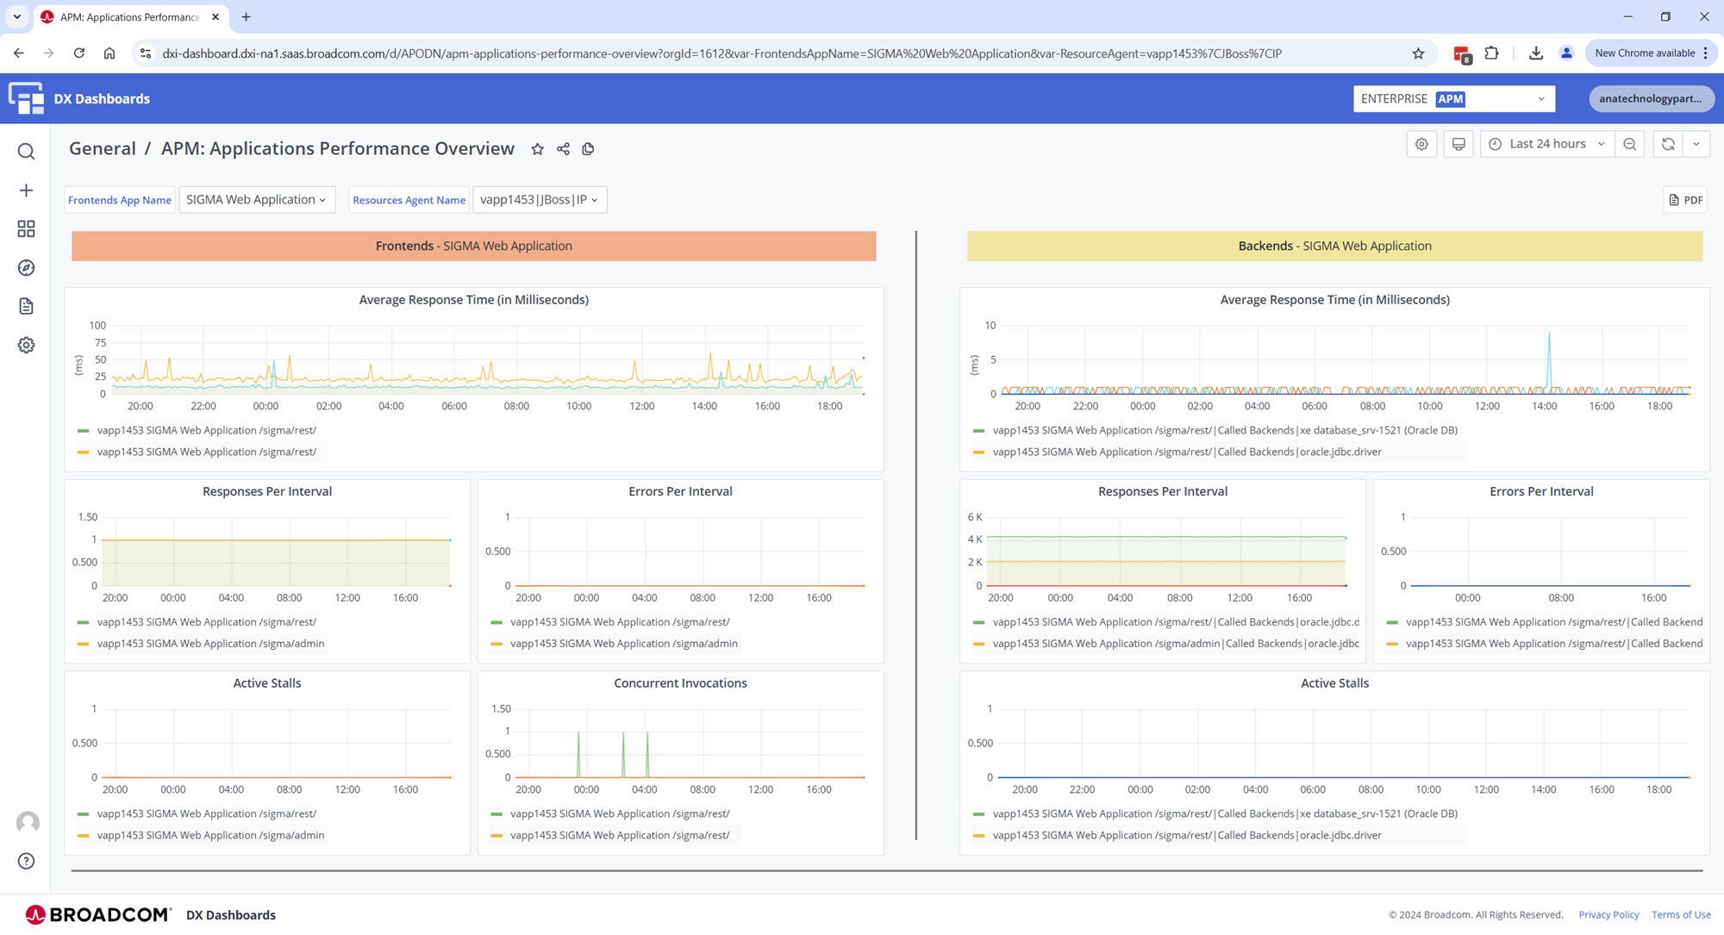This screenshot has height=935, width=1724.
Task: Click the General breadcrumb link
Action: coord(103,148)
